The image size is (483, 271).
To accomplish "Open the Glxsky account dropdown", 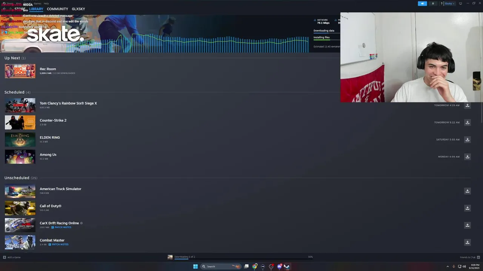I will (450, 3).
